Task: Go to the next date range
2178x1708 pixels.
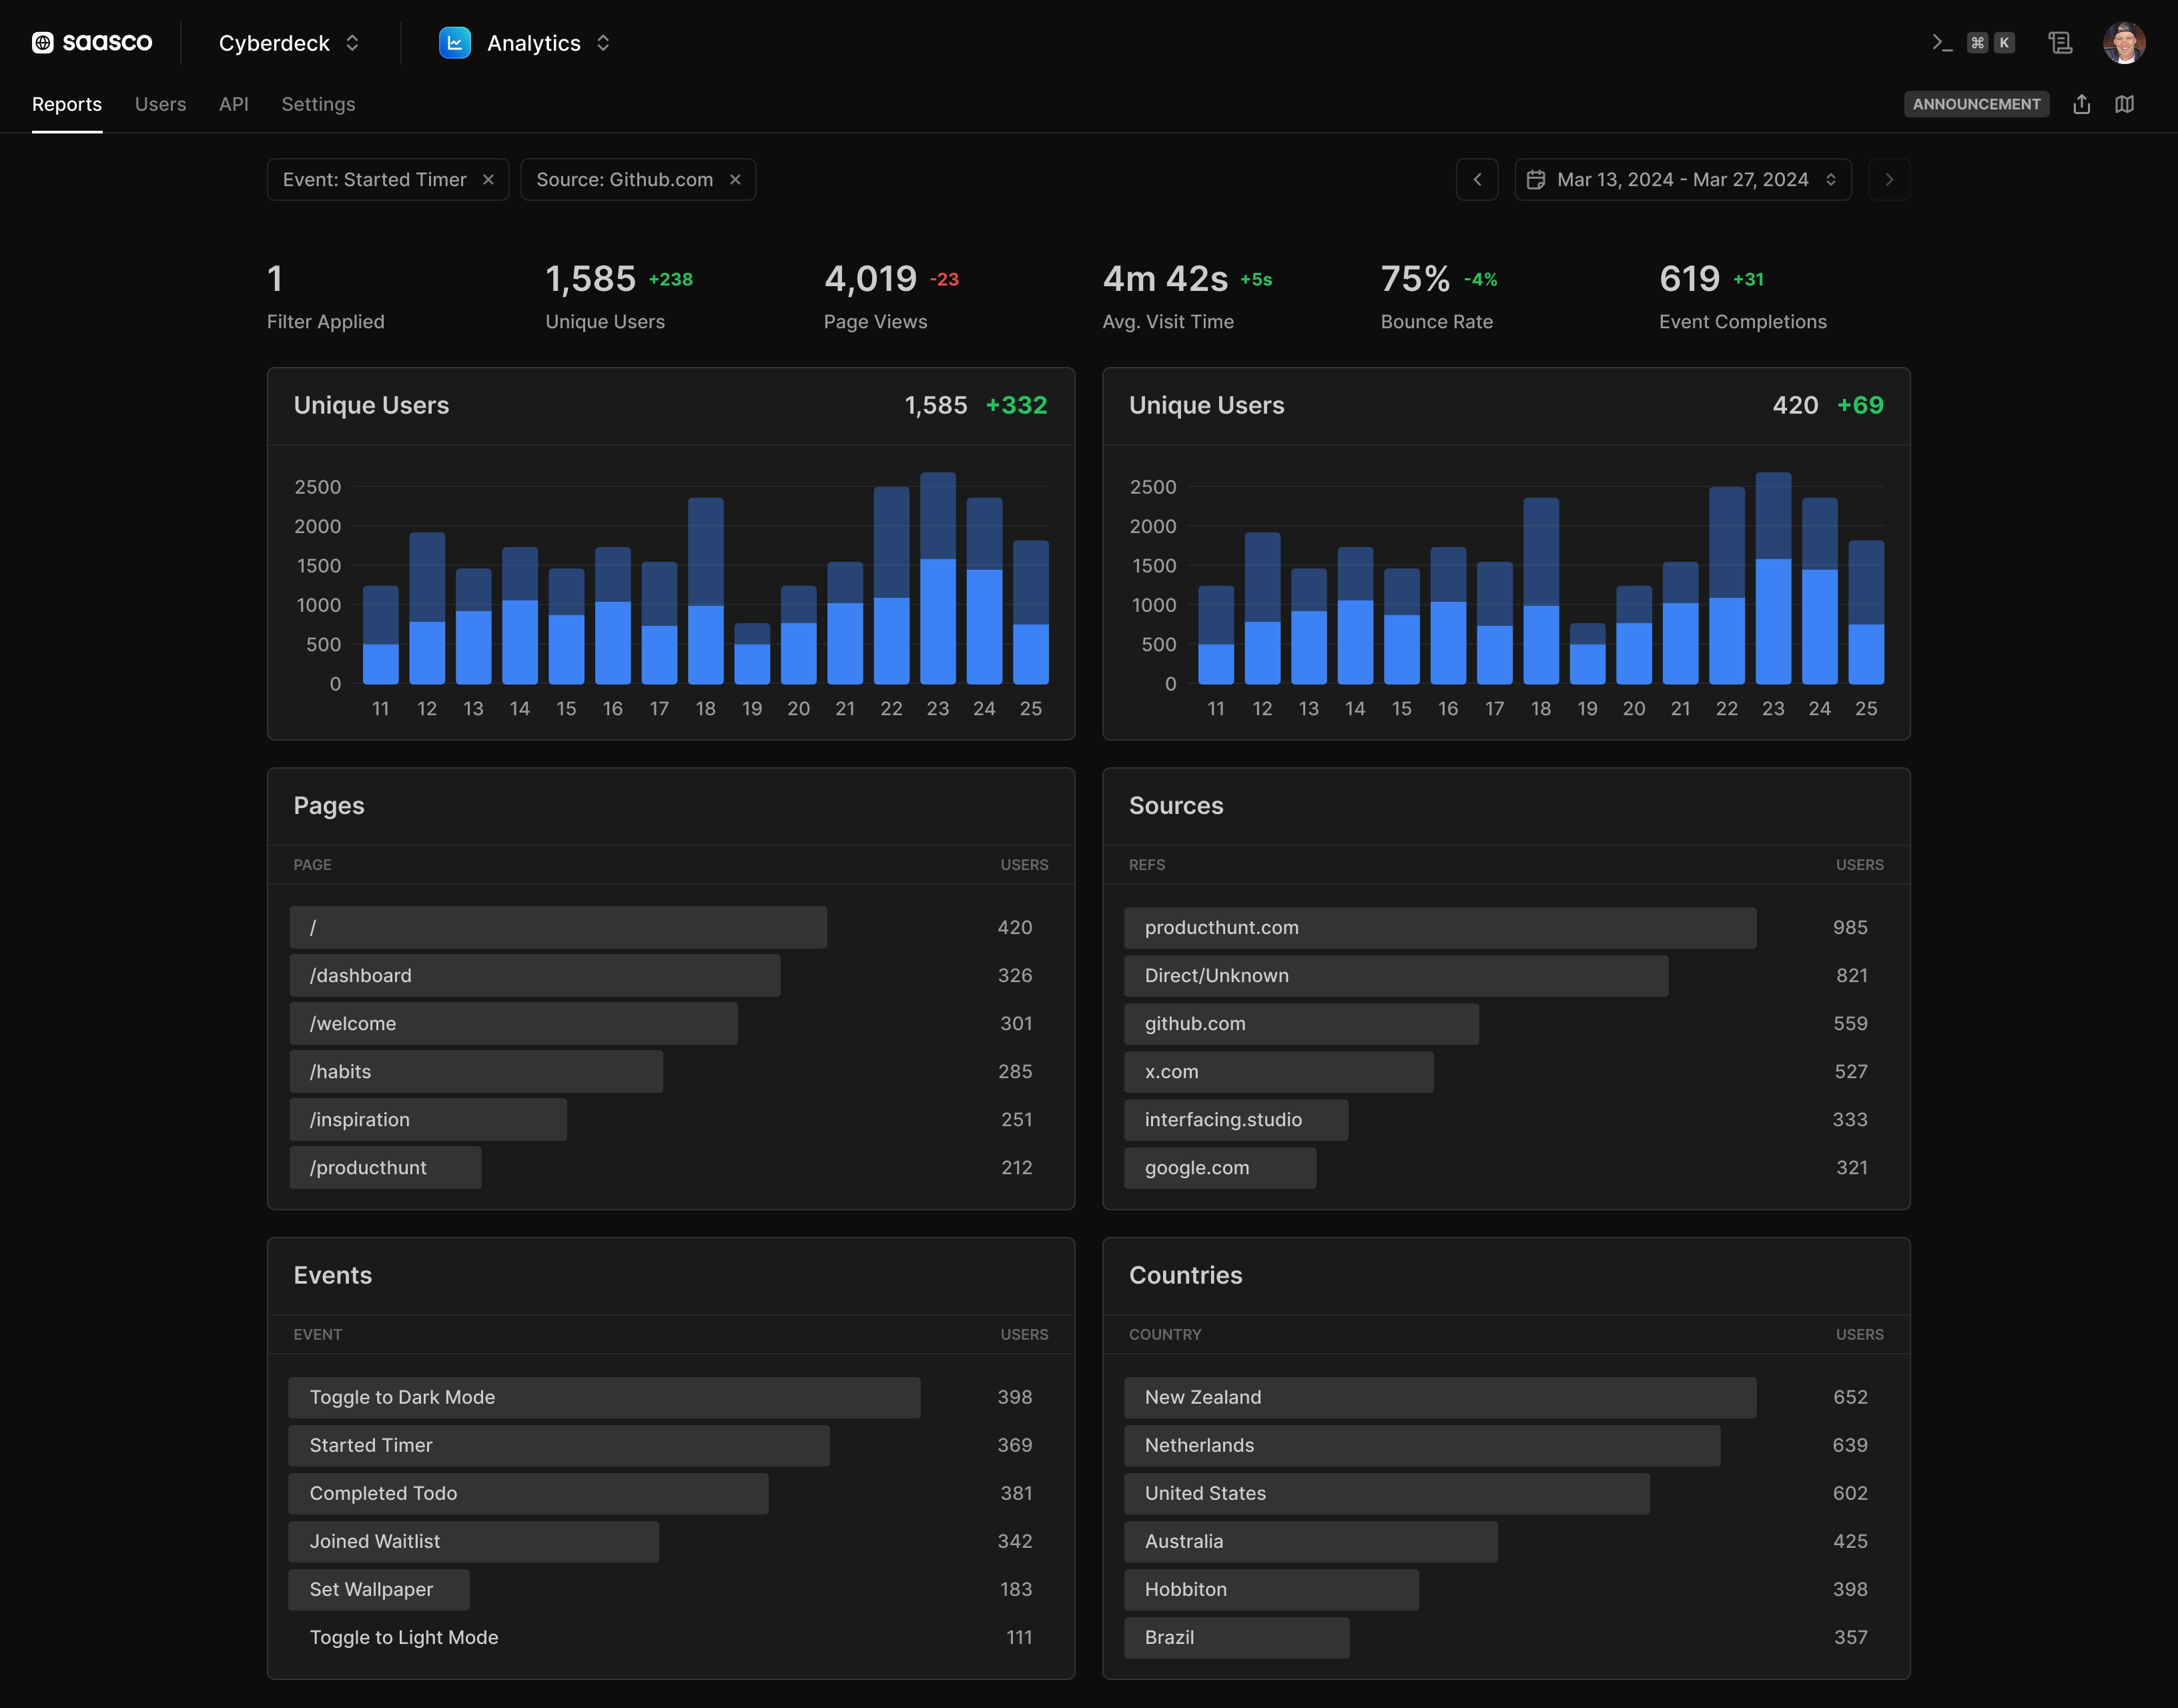Action: pos(1889,180)
